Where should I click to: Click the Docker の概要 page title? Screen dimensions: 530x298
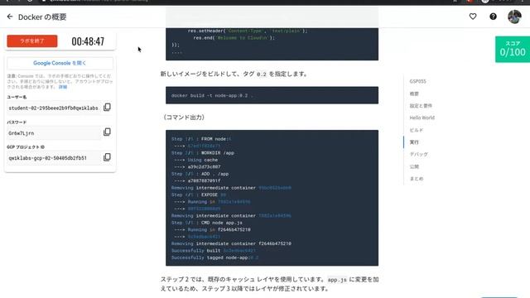point(42,17)
